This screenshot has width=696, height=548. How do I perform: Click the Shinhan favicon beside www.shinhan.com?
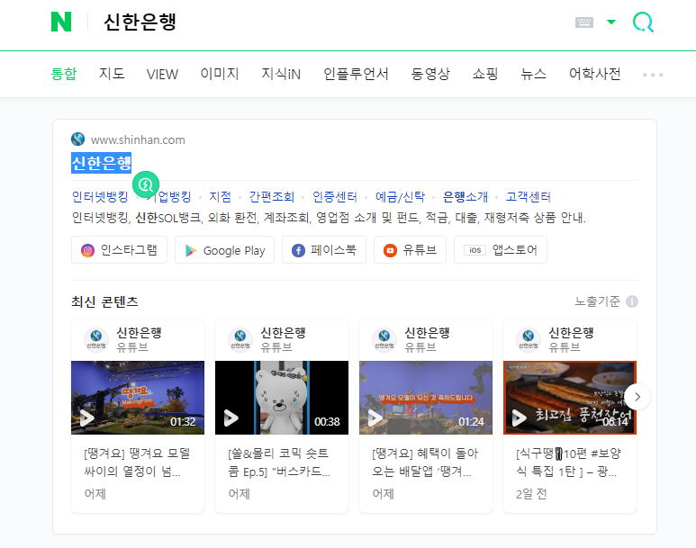click(78, 139)
